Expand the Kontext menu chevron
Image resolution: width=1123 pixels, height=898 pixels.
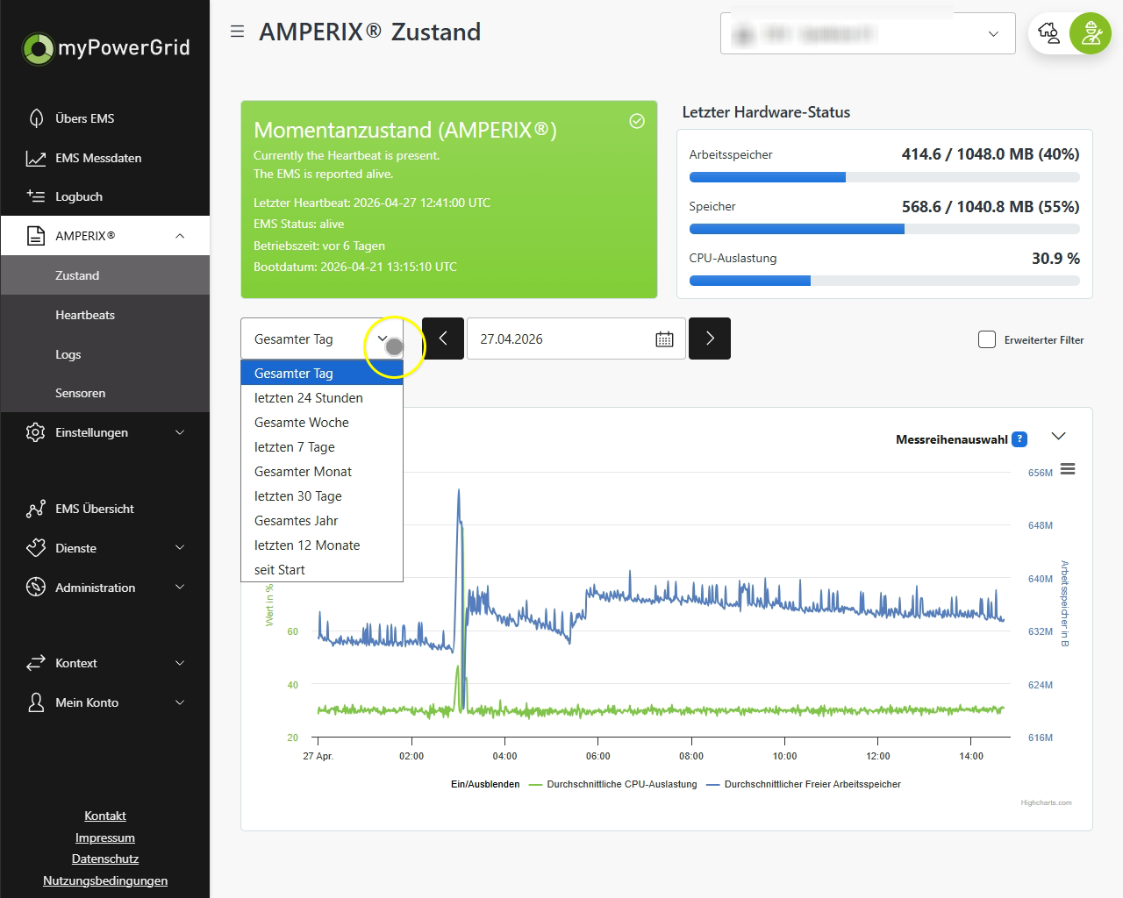[180, 663]
